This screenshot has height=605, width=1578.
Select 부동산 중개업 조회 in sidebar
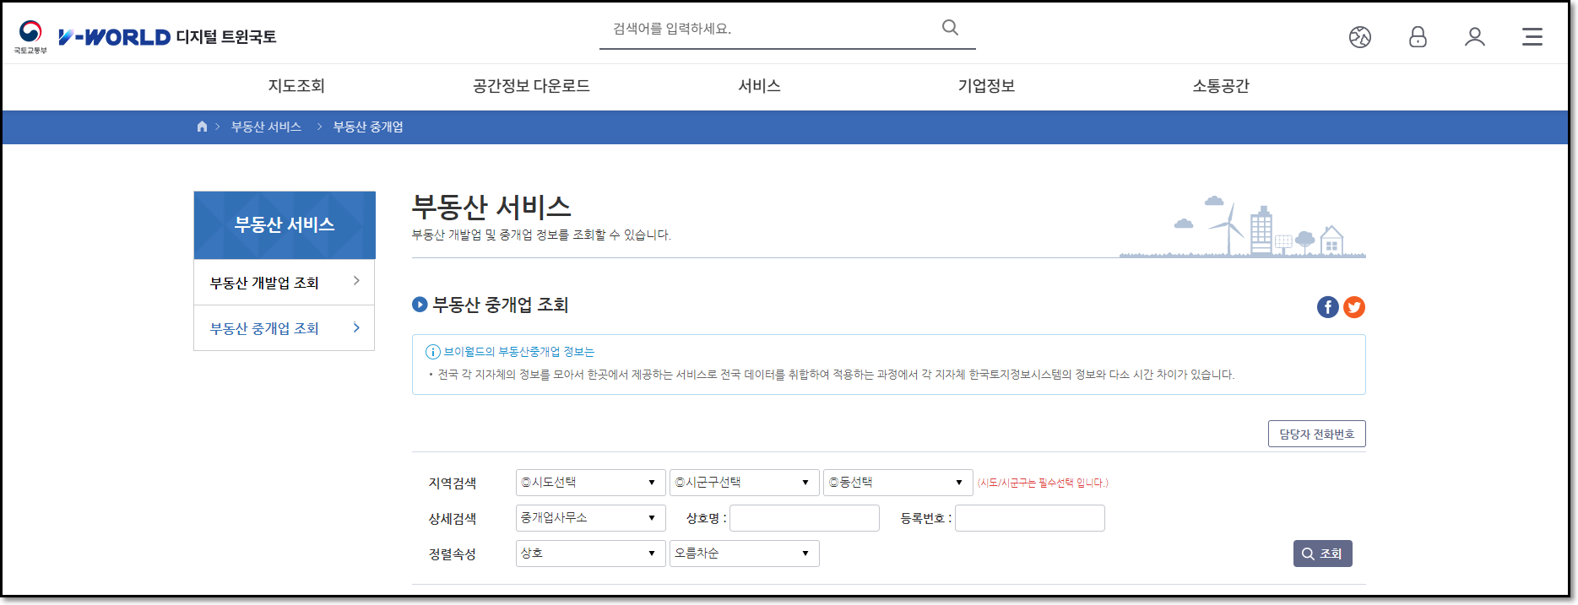coord(285,328)
